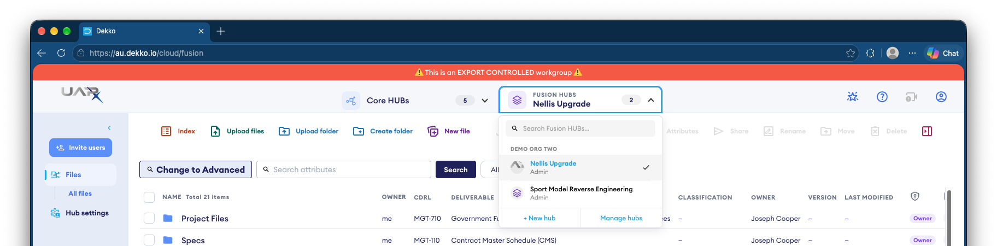
Task: Click the Index toolbar icon
Action: tap(166, 131)
